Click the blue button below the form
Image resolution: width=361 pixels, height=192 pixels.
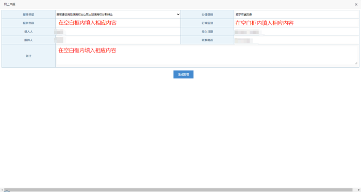[x=183, y=74]
